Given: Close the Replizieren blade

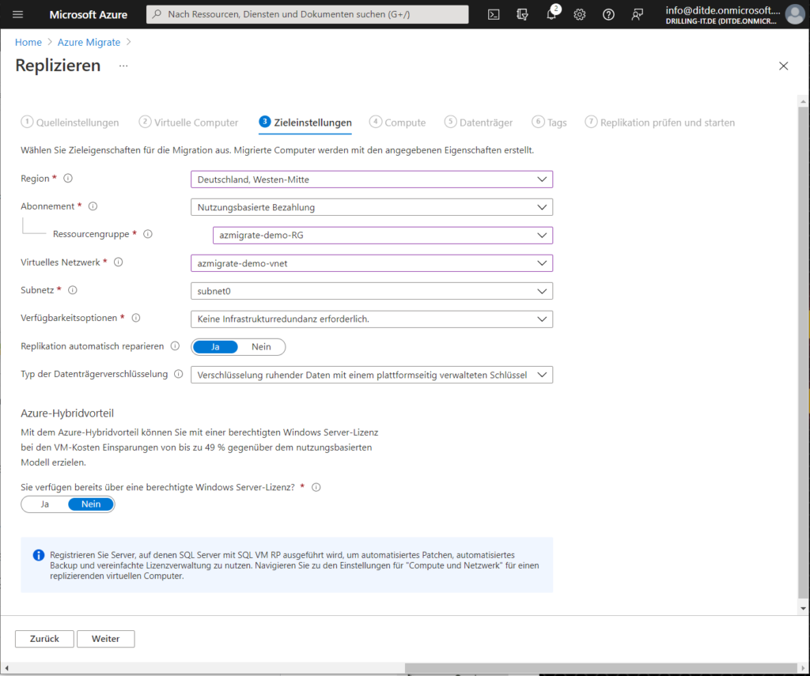Looking at the screenshot, I should pyautogui.click(x=783, y=66).
